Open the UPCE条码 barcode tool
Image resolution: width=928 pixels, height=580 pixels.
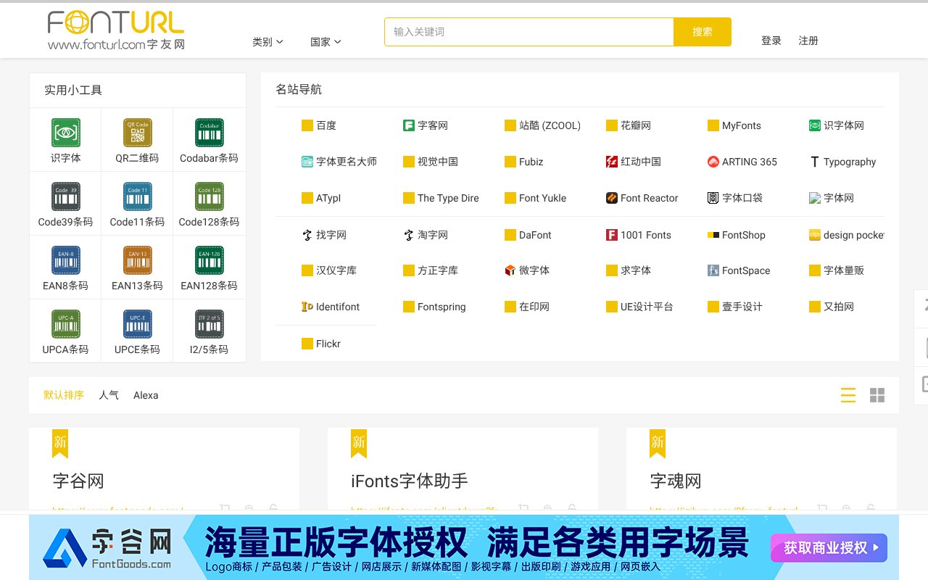click(x=137, y=331)
